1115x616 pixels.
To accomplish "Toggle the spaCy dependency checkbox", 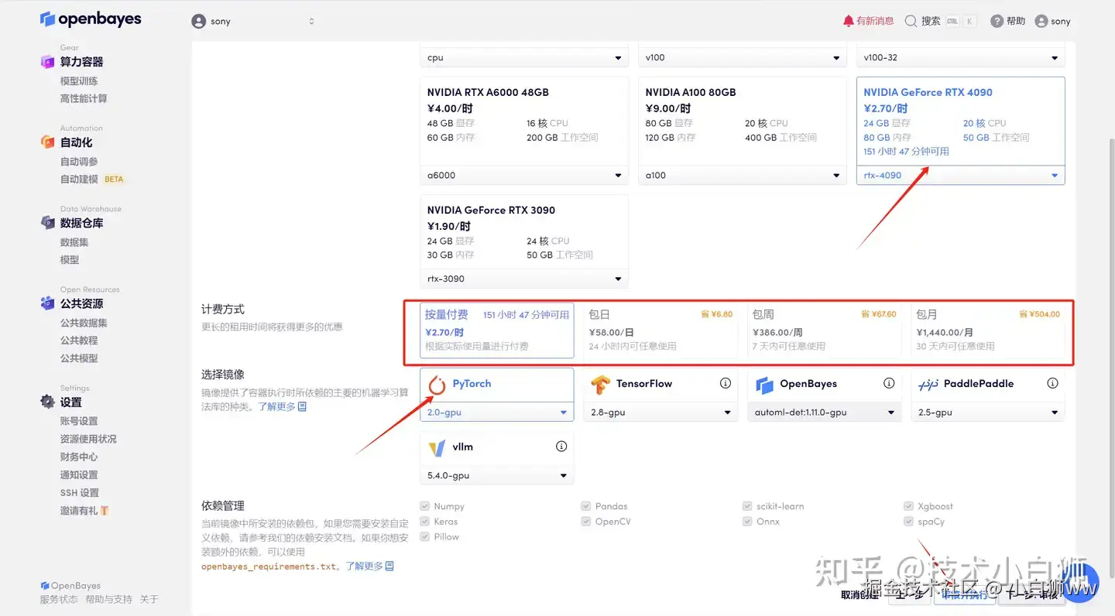I will click(908, 522).
